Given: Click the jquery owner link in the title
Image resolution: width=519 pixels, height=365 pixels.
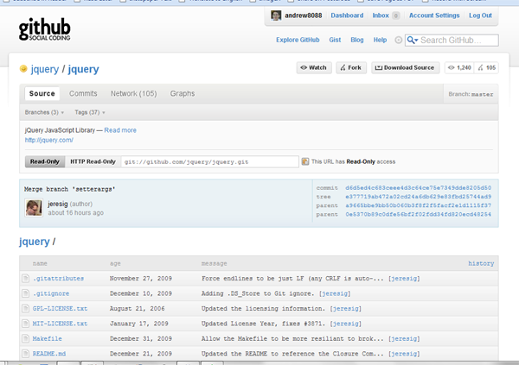Looking at the screenshot, I should (x=45, y=69).
